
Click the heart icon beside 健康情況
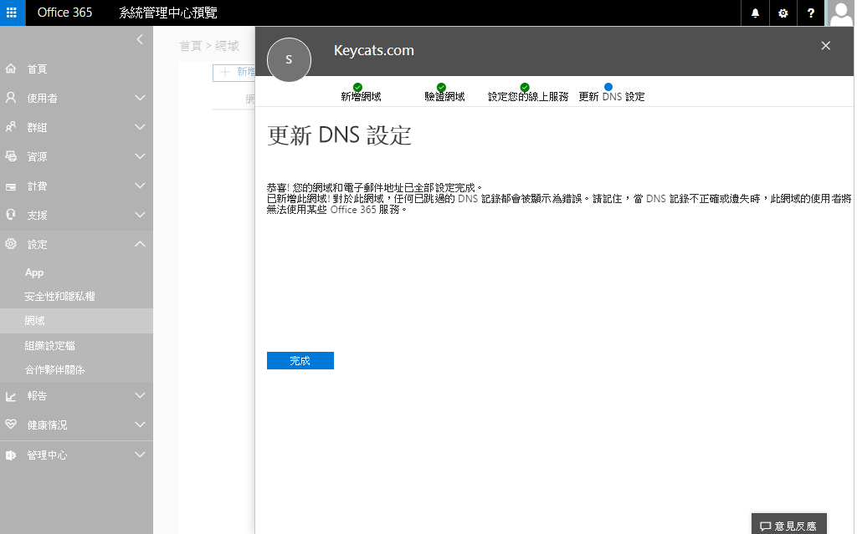coord(11,425)
